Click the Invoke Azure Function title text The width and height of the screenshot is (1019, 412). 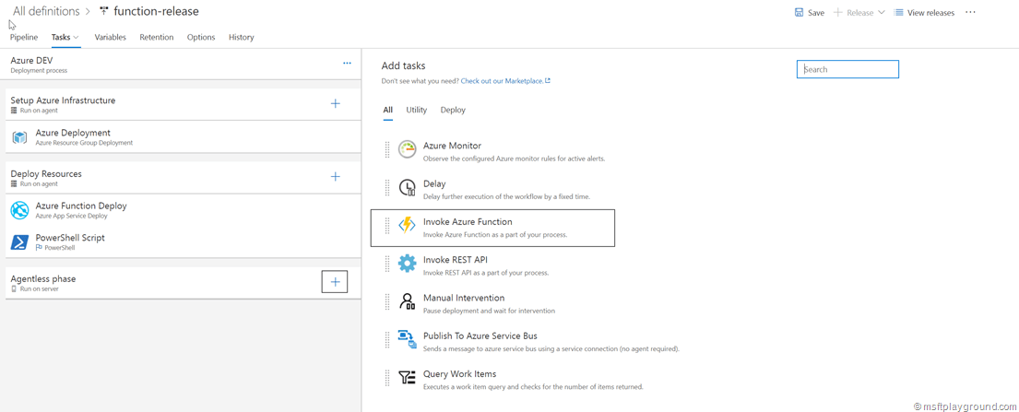click(468, 221)
